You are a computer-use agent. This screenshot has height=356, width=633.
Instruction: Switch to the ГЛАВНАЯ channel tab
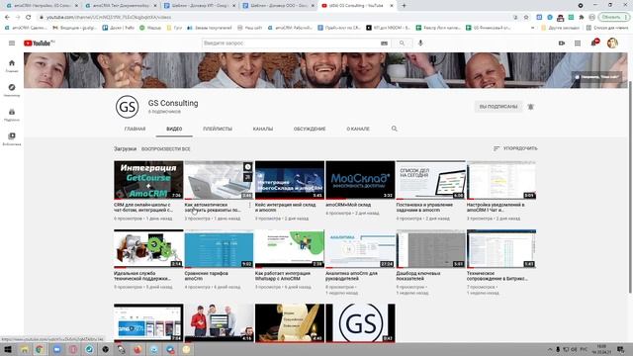tap(135, 129)
